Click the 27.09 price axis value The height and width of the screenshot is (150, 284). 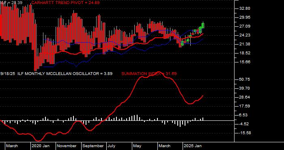tap(245, 26)
